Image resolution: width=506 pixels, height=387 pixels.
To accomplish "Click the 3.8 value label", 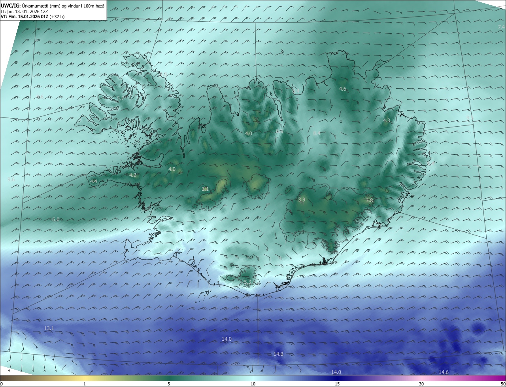I will pyautogui.click(x=369, y=201).
